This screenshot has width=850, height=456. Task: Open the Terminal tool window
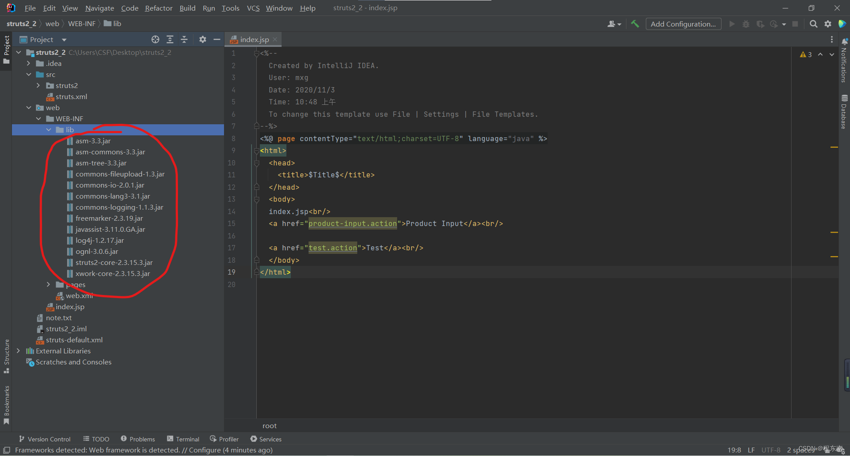pyautogui.click(x=183, y=439)
